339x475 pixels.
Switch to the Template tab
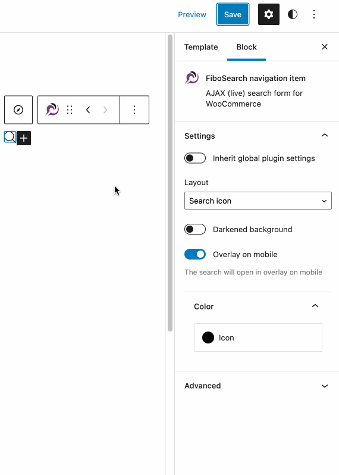[201, 47]
